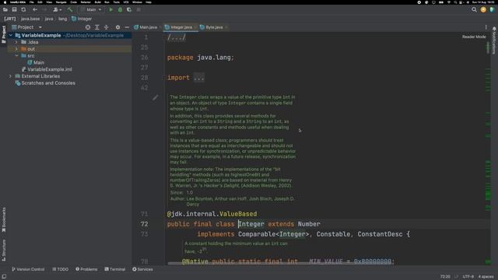Image resolution: width=498 pixels, height=280 pixels.
Task: Expand the .idea folder
Action: pos(16,42)
